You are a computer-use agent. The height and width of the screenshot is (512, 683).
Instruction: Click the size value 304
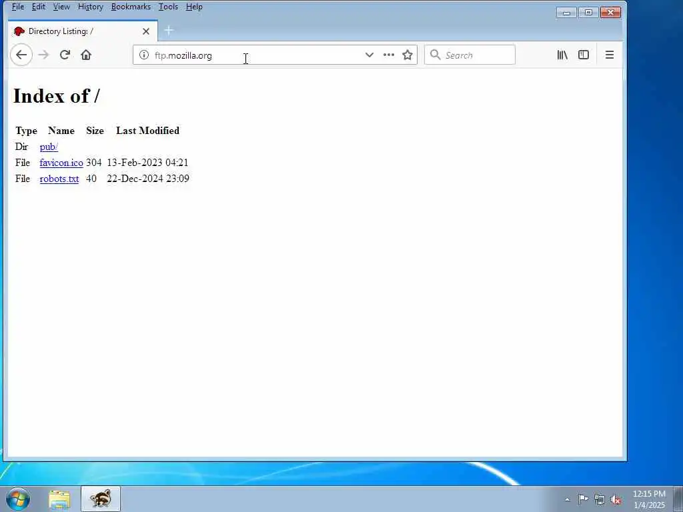click(x=93, y=163)
